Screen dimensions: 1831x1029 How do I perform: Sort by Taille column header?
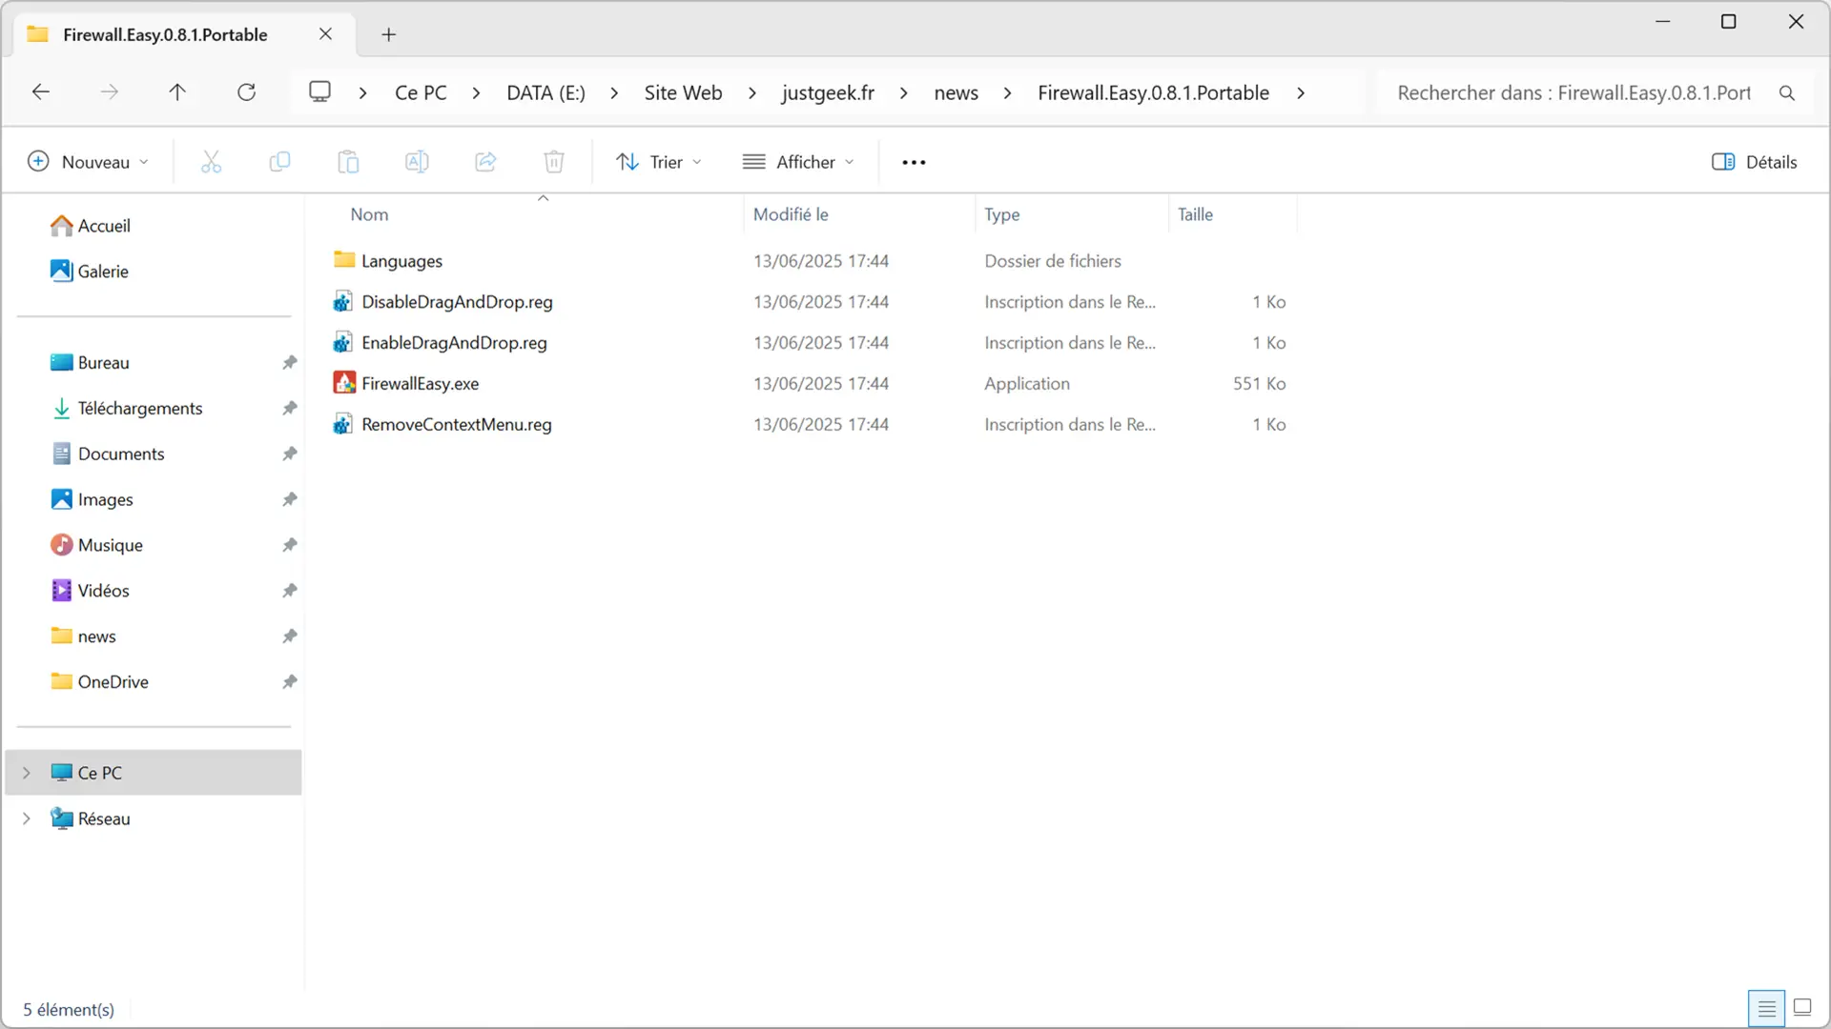[x=1195, y=214]
